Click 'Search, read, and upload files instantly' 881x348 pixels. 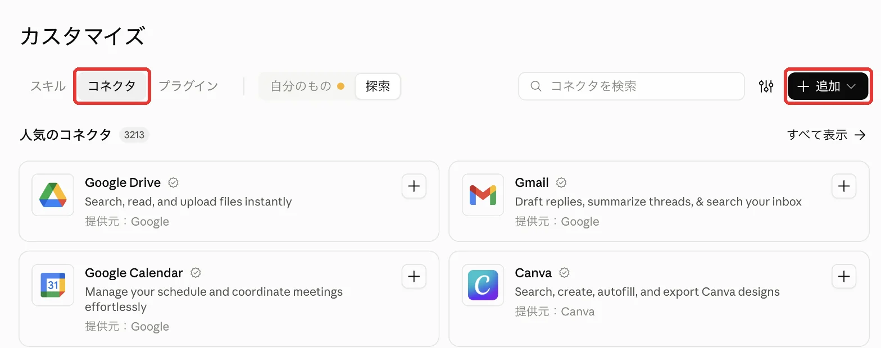[x=188, y=202]
